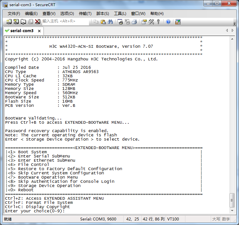The image size is (239, 225).
Task: Click the Ctrl+Z: Access EXTENDED ASSISTANT MENU line
Action: click(55, 198)
